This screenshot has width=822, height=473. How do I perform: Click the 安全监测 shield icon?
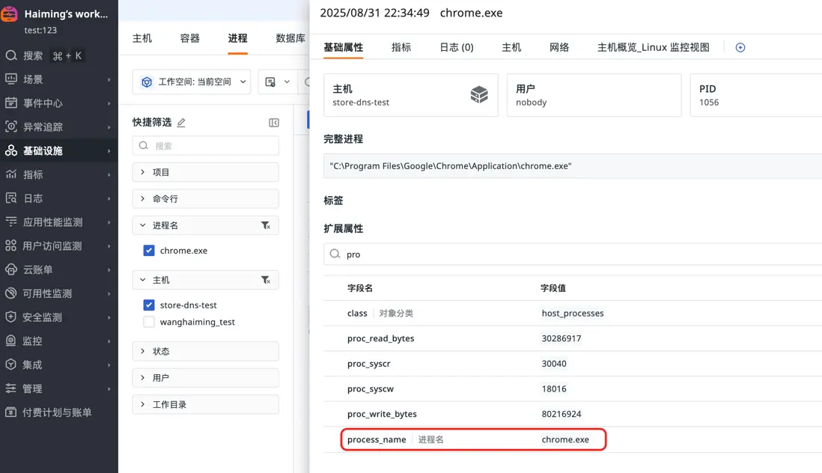tap(11, 317)
